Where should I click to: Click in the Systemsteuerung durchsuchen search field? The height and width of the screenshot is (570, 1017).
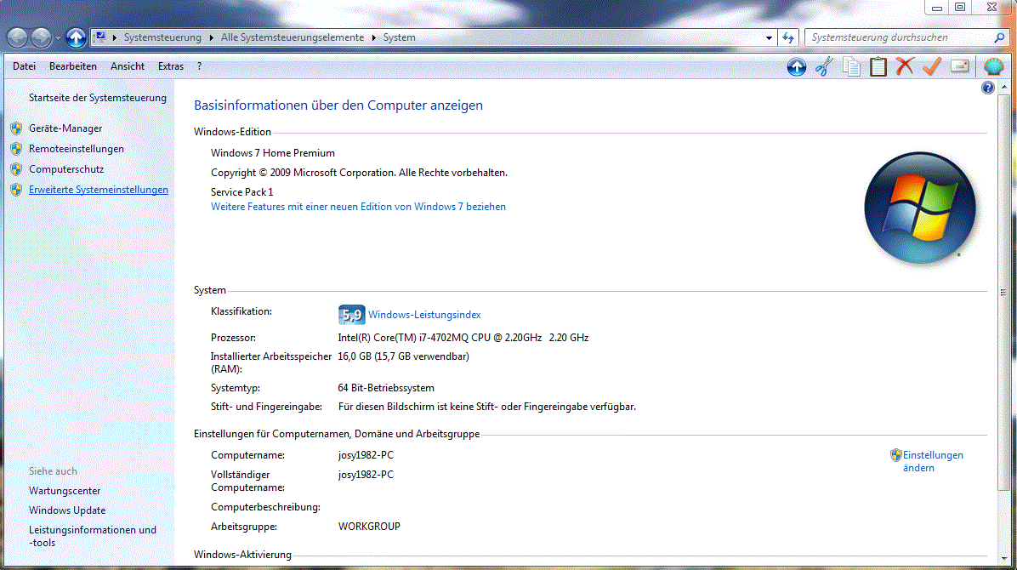click(x=898, y=37)
